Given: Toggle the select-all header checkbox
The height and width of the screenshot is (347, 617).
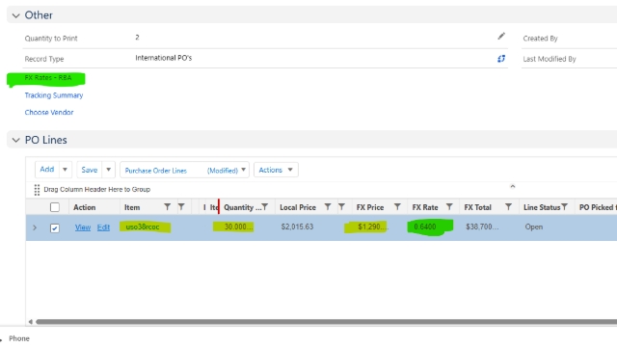Looking at the screenshot, I should click(x=55, y=207).
